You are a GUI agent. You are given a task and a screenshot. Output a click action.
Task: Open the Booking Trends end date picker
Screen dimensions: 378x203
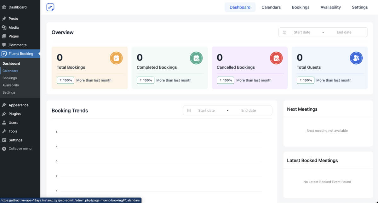point(249,110)
